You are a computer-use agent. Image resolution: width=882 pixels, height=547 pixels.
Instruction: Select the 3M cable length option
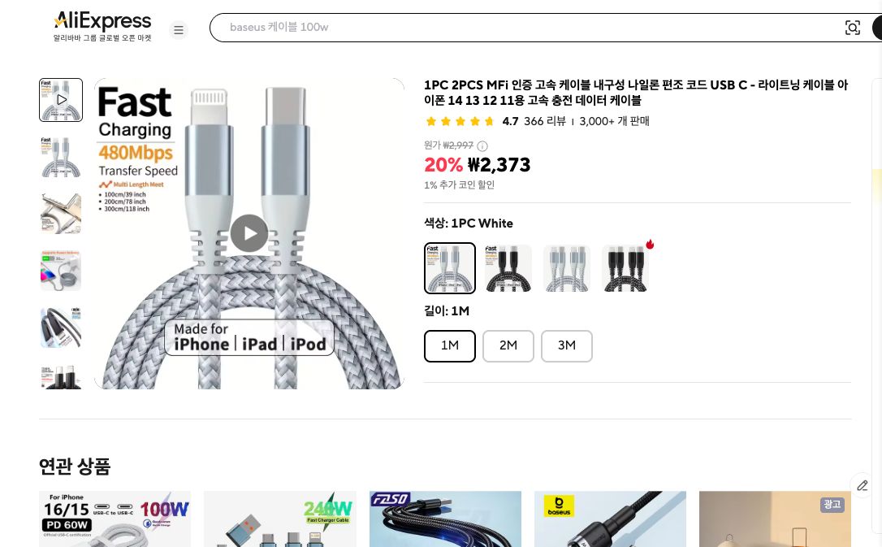click(567, 345)
